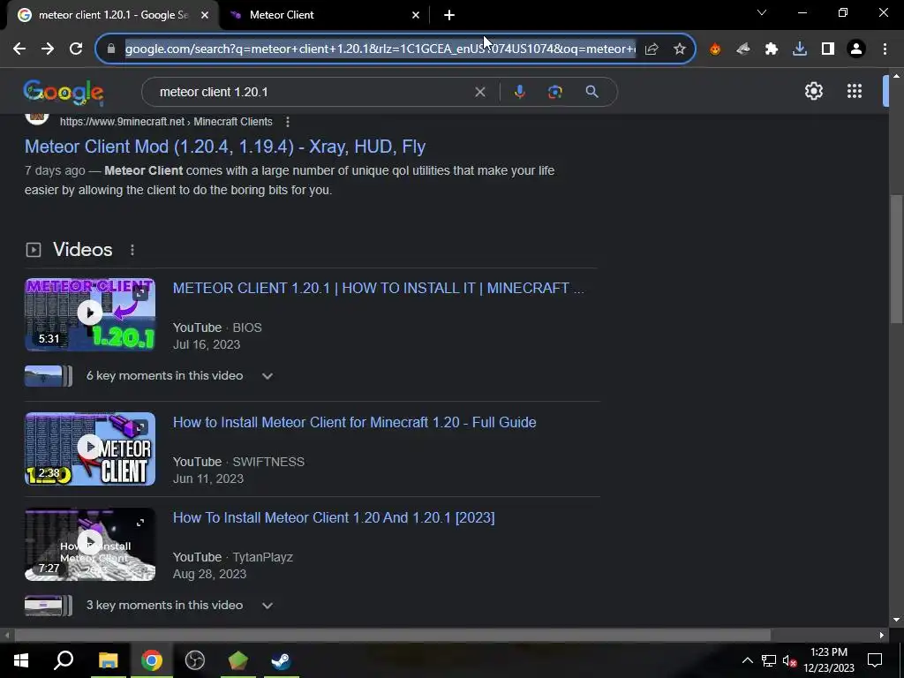904x678 pixels.
Task: Open the Minecraft launcher taskbar icon
Action: pyautogui.click(x=238, y=660)
